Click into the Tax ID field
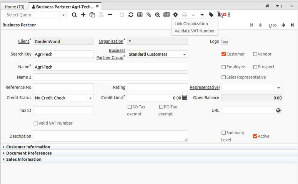 point(63,110)
